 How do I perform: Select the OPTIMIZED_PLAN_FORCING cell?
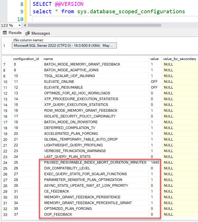pos(95,209)
